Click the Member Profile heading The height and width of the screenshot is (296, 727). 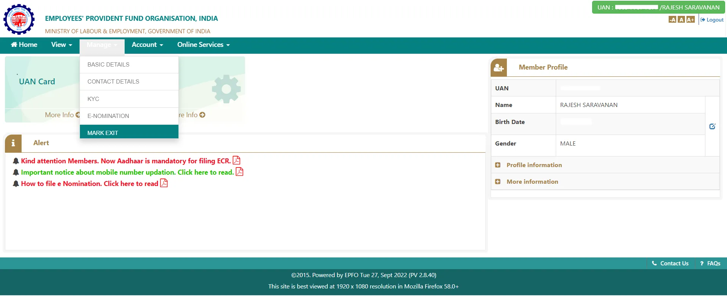543,67
